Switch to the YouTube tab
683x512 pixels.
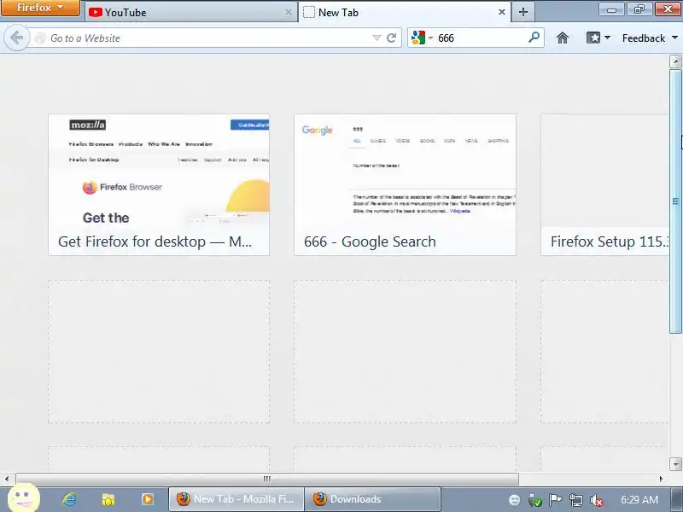click(190, 12)
